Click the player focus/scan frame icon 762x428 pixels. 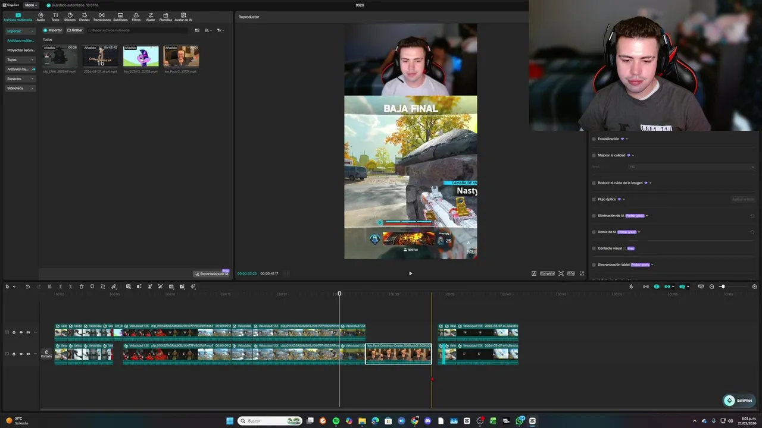click(561, 273)
